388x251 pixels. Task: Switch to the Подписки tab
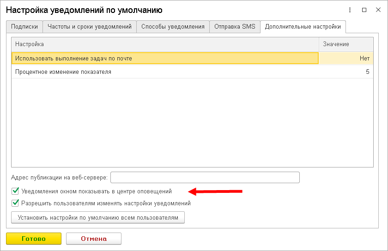(24, 27)
